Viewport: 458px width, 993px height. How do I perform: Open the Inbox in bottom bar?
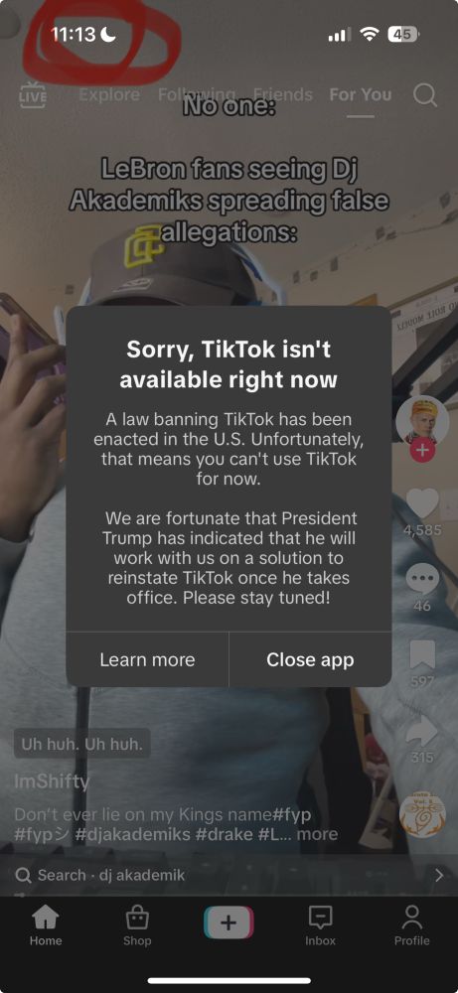pyautogui.click(x=321, y=925)
